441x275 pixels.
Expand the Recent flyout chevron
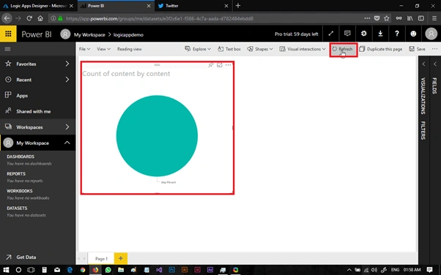[x=67, y=80]
